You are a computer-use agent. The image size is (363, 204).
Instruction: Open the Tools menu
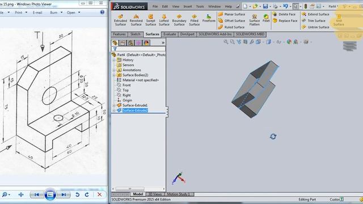(x=200, y=6)
